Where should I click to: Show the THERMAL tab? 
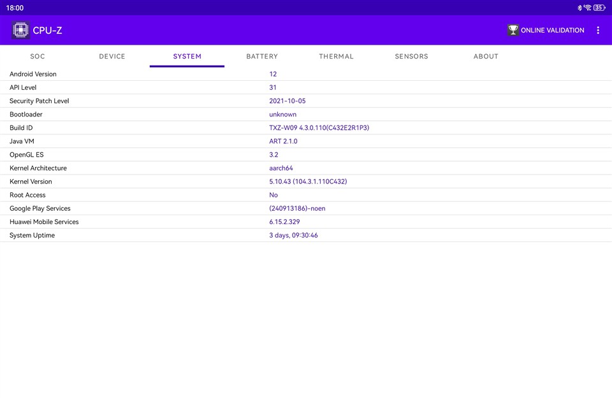336,56
